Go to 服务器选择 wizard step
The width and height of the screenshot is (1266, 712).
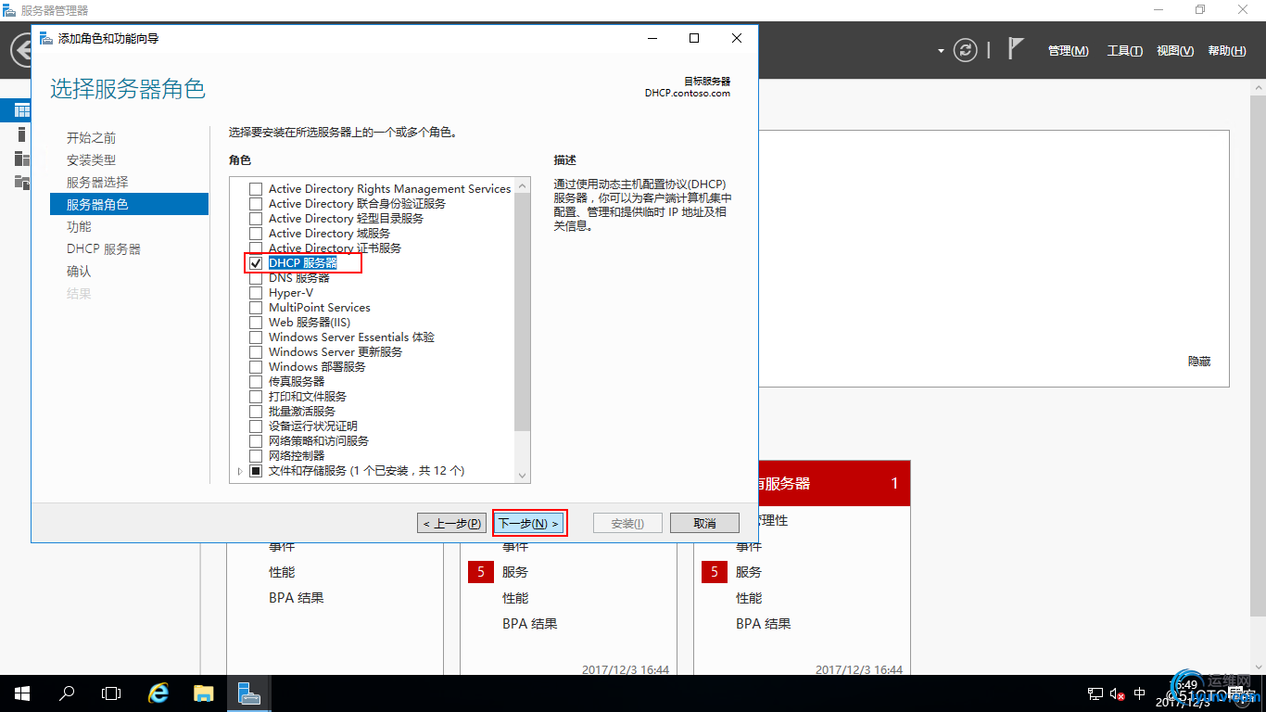point(97,183)
